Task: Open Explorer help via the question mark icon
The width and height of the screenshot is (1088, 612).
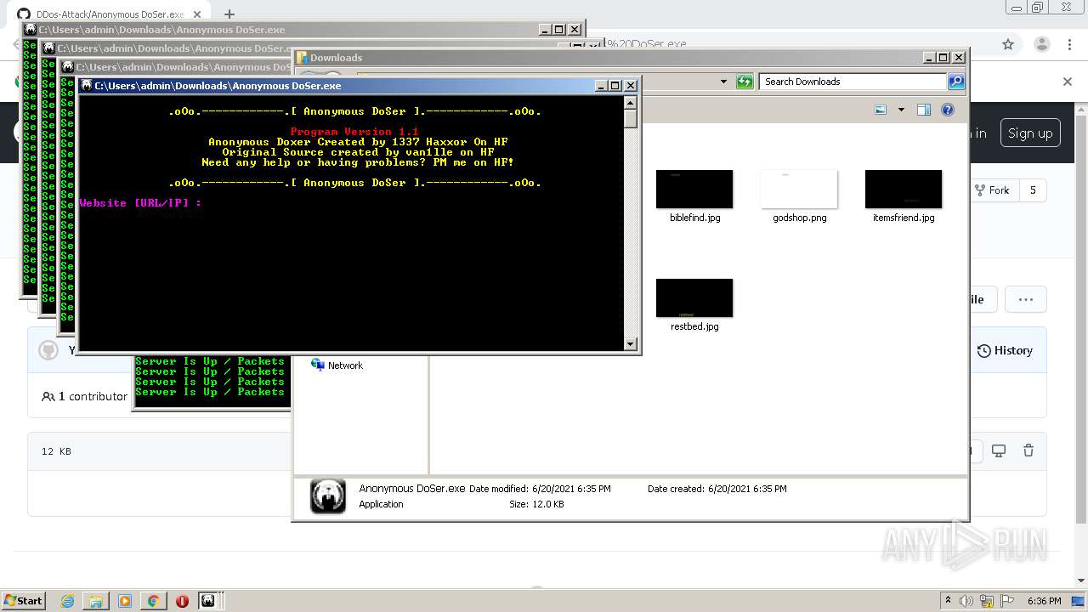Action: (x=948, y=110)
